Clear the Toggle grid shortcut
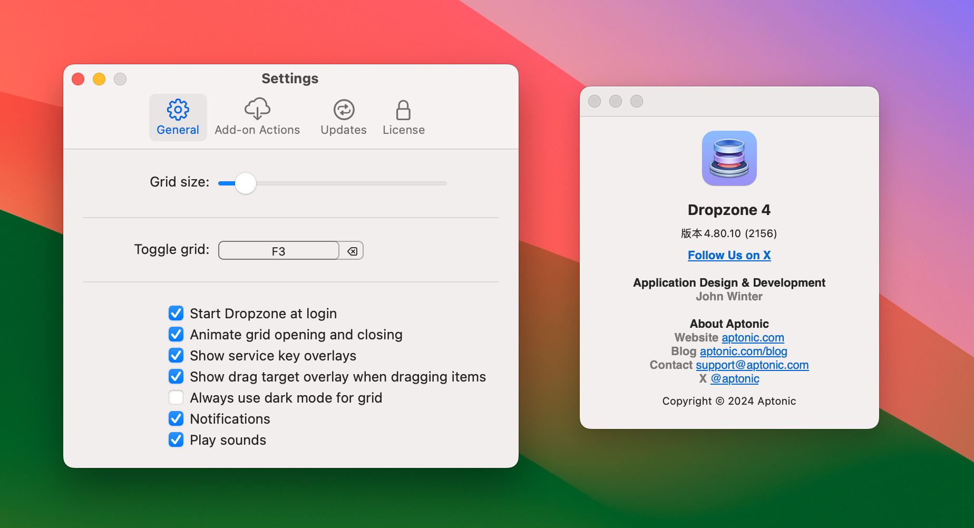 pos(352,251)
